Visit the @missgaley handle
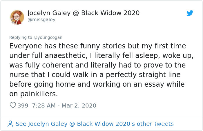This screenshot has height=131, width=203. [x=41, y=20]
